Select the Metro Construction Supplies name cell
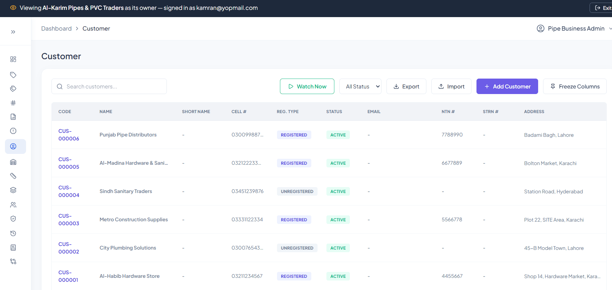The image size is (612, 290). pos(134,220)
